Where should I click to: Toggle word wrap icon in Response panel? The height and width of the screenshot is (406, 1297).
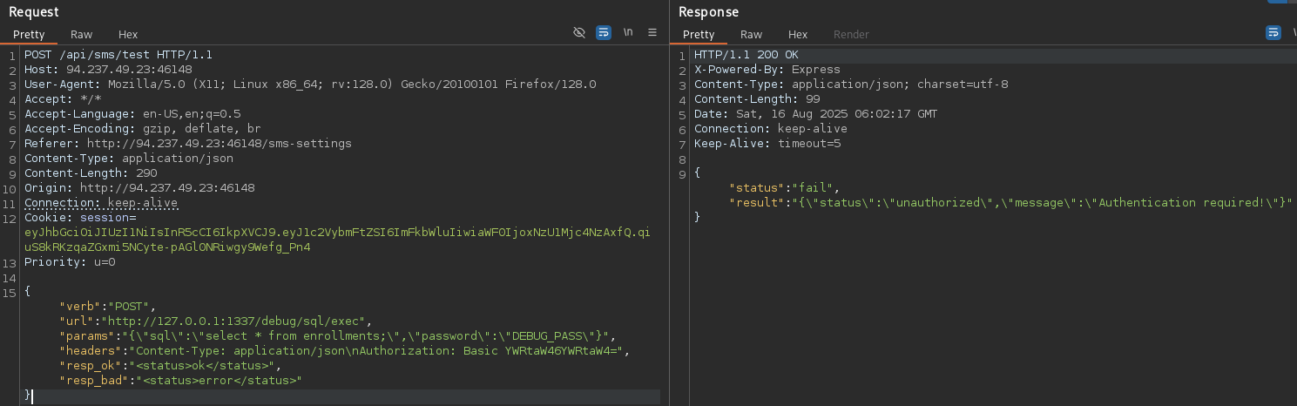click(x=1273, y=33)
